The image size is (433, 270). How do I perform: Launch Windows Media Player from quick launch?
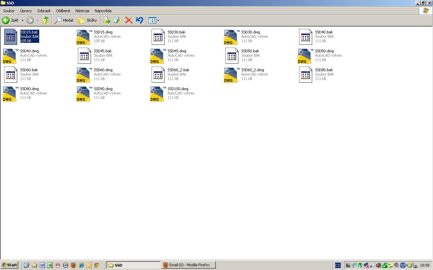(x=66, y=265)
